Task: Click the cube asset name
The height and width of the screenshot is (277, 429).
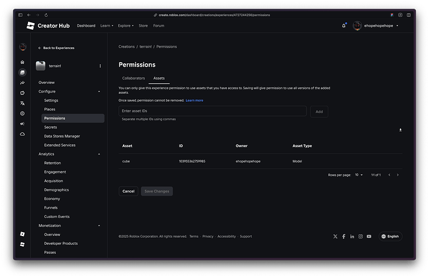Action: tap(126, 161)
